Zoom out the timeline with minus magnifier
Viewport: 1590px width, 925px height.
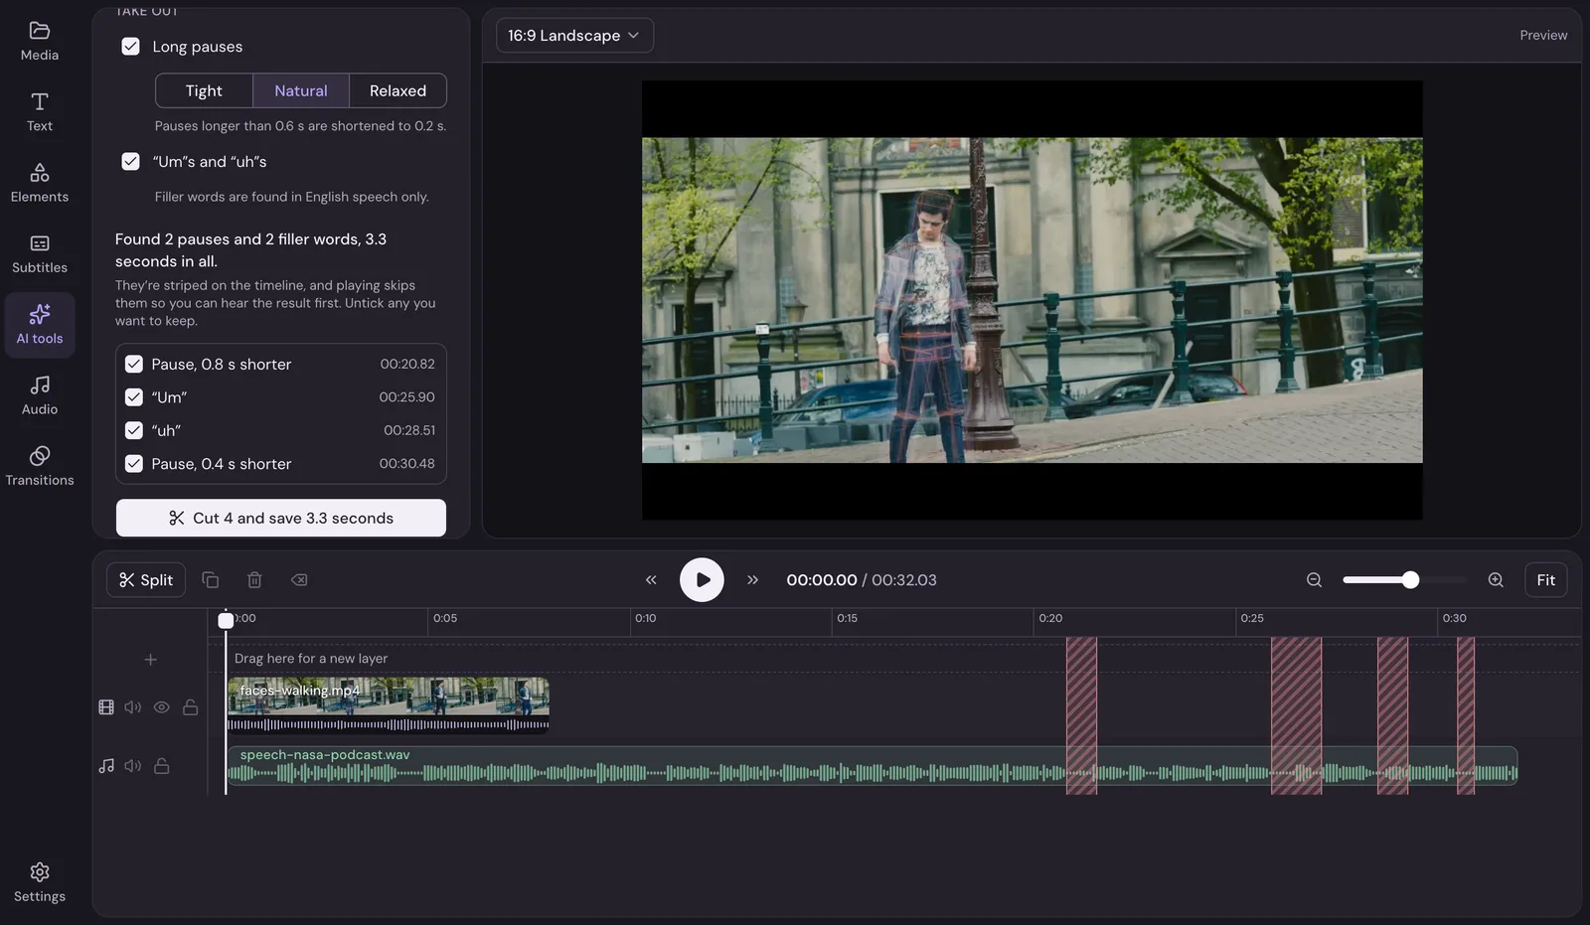(x=1314, y=580)
